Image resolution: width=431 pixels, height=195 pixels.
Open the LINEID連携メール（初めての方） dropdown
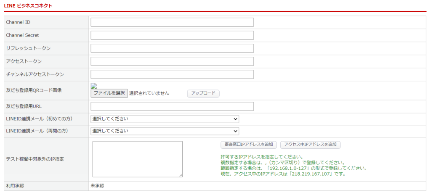(x=165, y=119)
